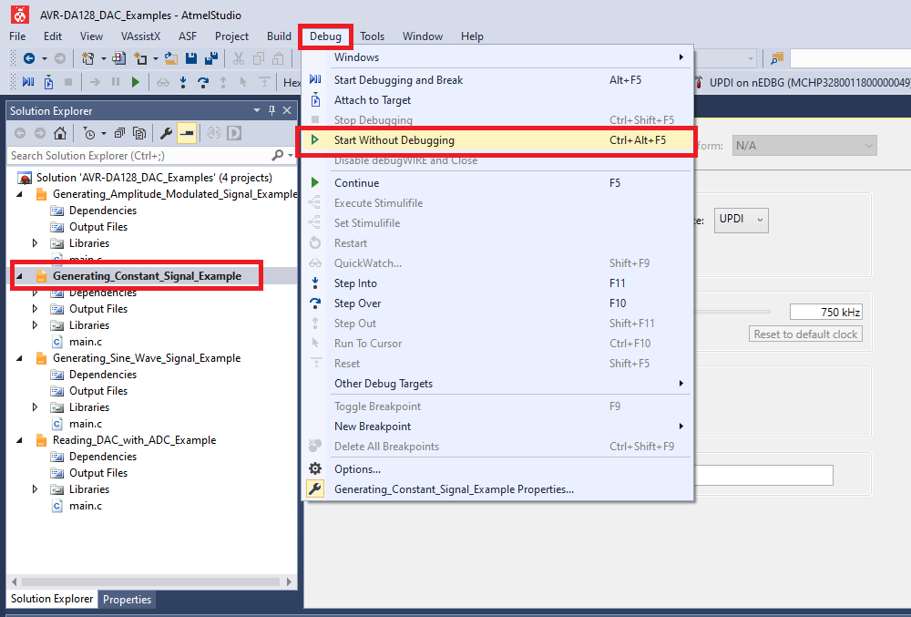Open the Add New Item dropdown arrow
The height and width of the screenshot is (617, 911).
tap(155, 58)
